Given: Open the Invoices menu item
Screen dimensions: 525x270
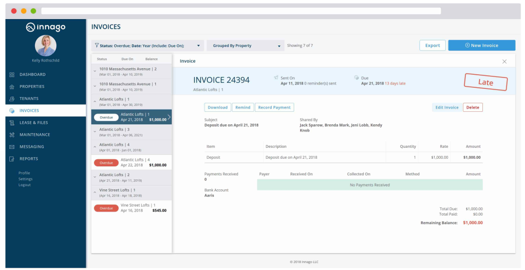Looking at the screenshot, I should [x=45, y=111].
